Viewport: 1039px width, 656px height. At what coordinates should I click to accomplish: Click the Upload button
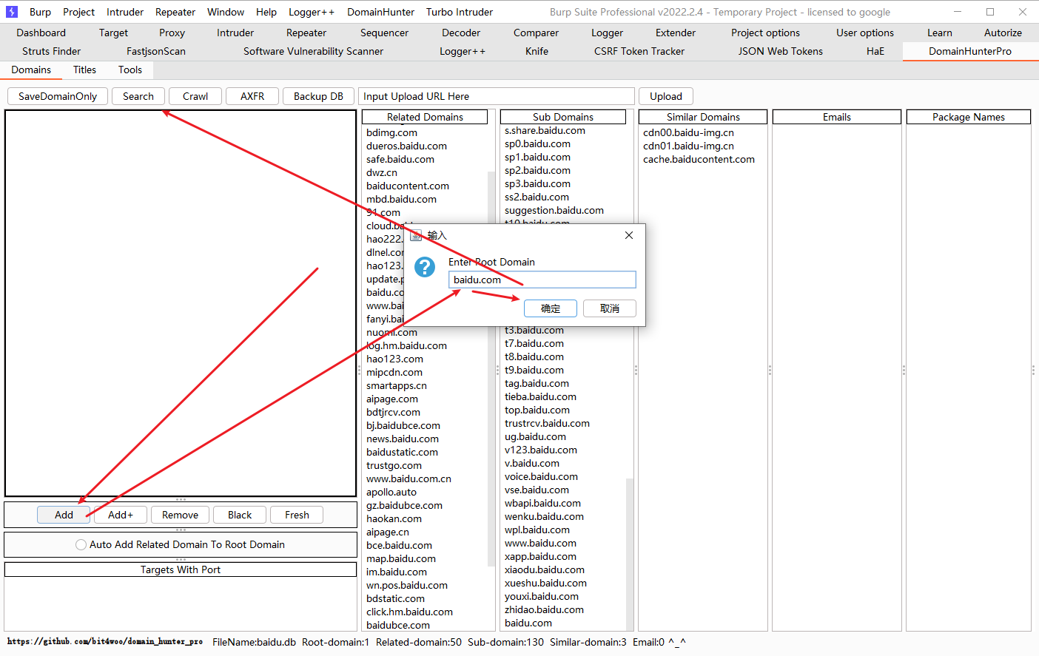[x=666, y=96]
